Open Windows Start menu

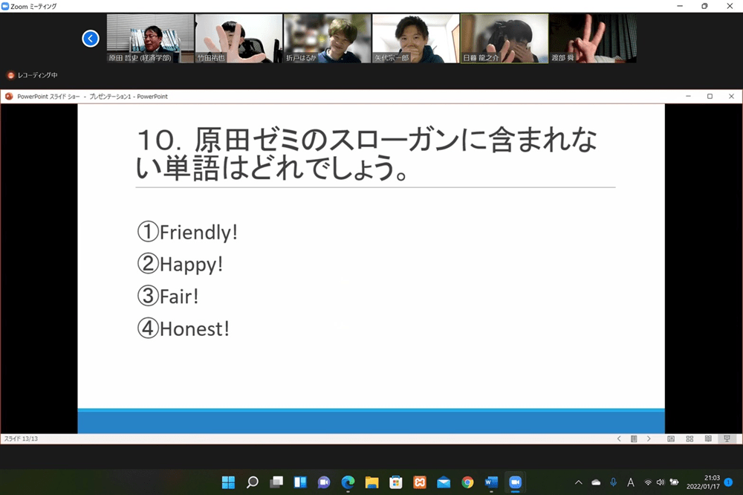click(x=228, y=482)
